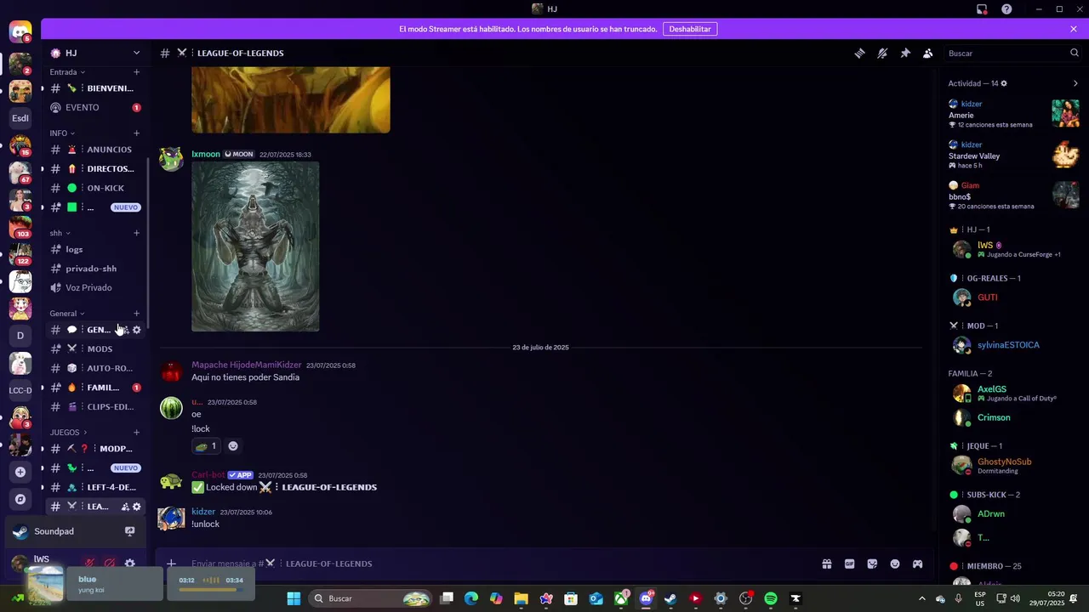Open the Discover servers compass icon
1089x612 pixels.
tap(20, 499)
